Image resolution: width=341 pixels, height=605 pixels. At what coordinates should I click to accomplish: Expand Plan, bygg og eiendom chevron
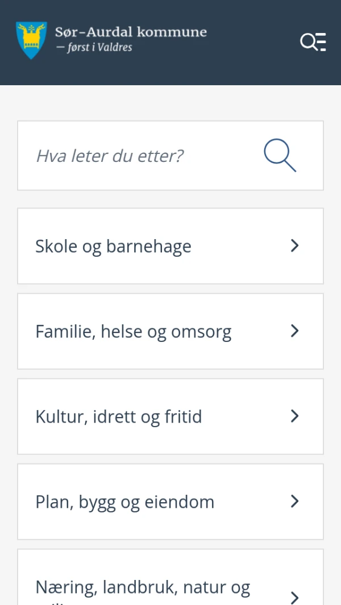click(294, 502)
